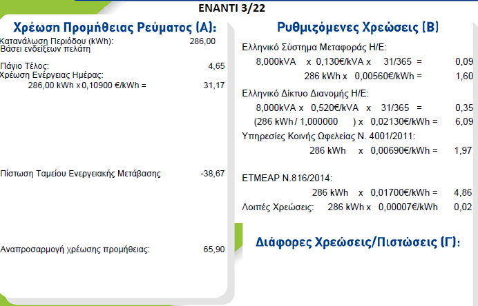
Task: Select heading Χρέωση Προμήθειας Ρεύματος (Α)
Action: [x=115, y=28]
